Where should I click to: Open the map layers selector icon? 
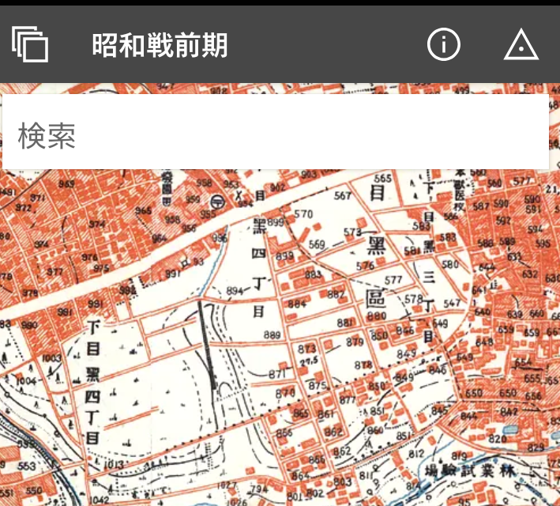[31, 44]
